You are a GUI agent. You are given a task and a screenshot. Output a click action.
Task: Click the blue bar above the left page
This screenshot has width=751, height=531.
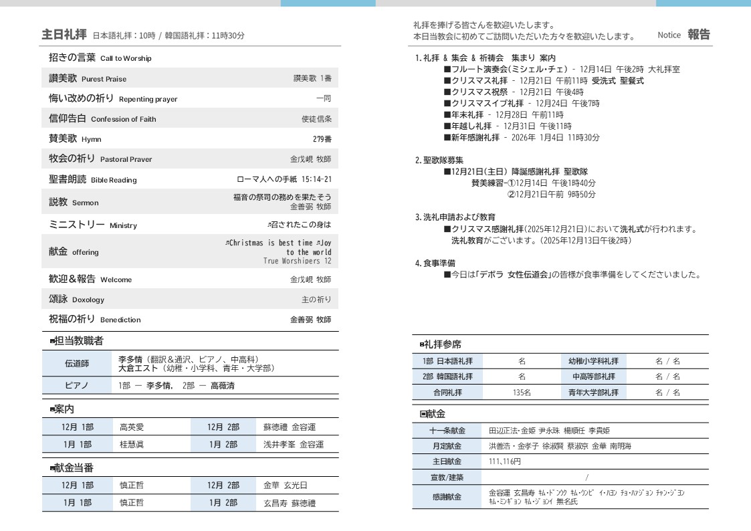coord(328,3)
